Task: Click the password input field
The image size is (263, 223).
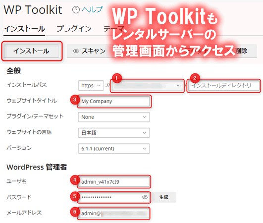Action: click(114, 197)
